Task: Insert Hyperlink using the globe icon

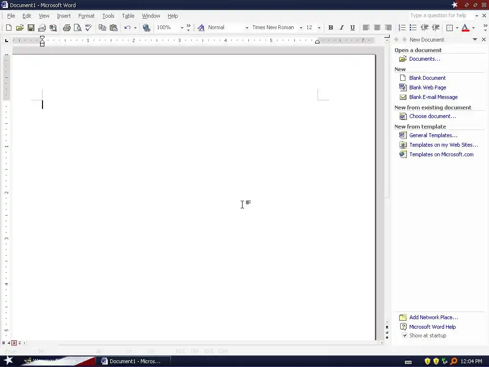Action: click(x=146, y=27)
